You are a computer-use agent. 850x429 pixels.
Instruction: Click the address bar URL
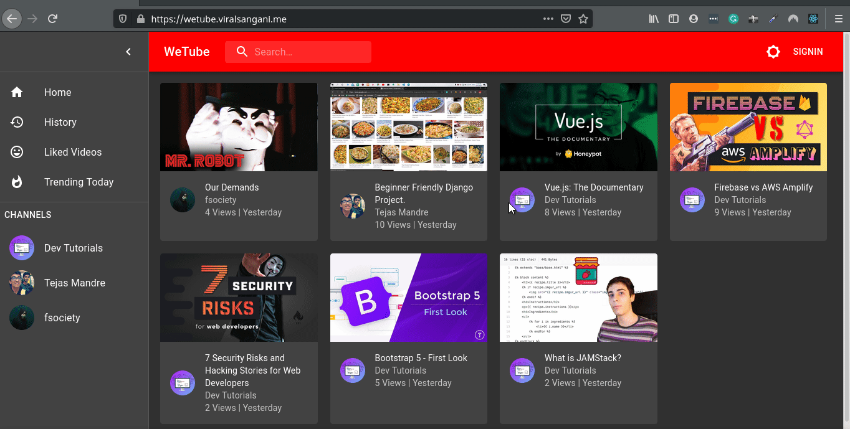(219, 19)
